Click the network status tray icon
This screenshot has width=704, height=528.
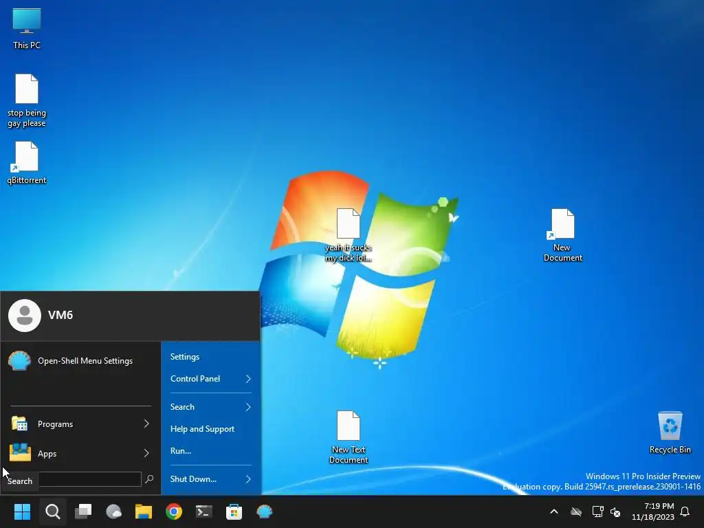pos(597,511)
